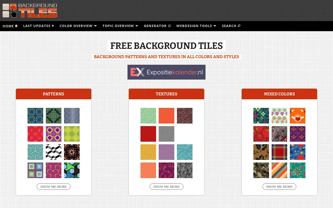333x208 pixels.
Task: Choose the red strawberry tile
Action: pyautogui.click(x=261, y=134)
